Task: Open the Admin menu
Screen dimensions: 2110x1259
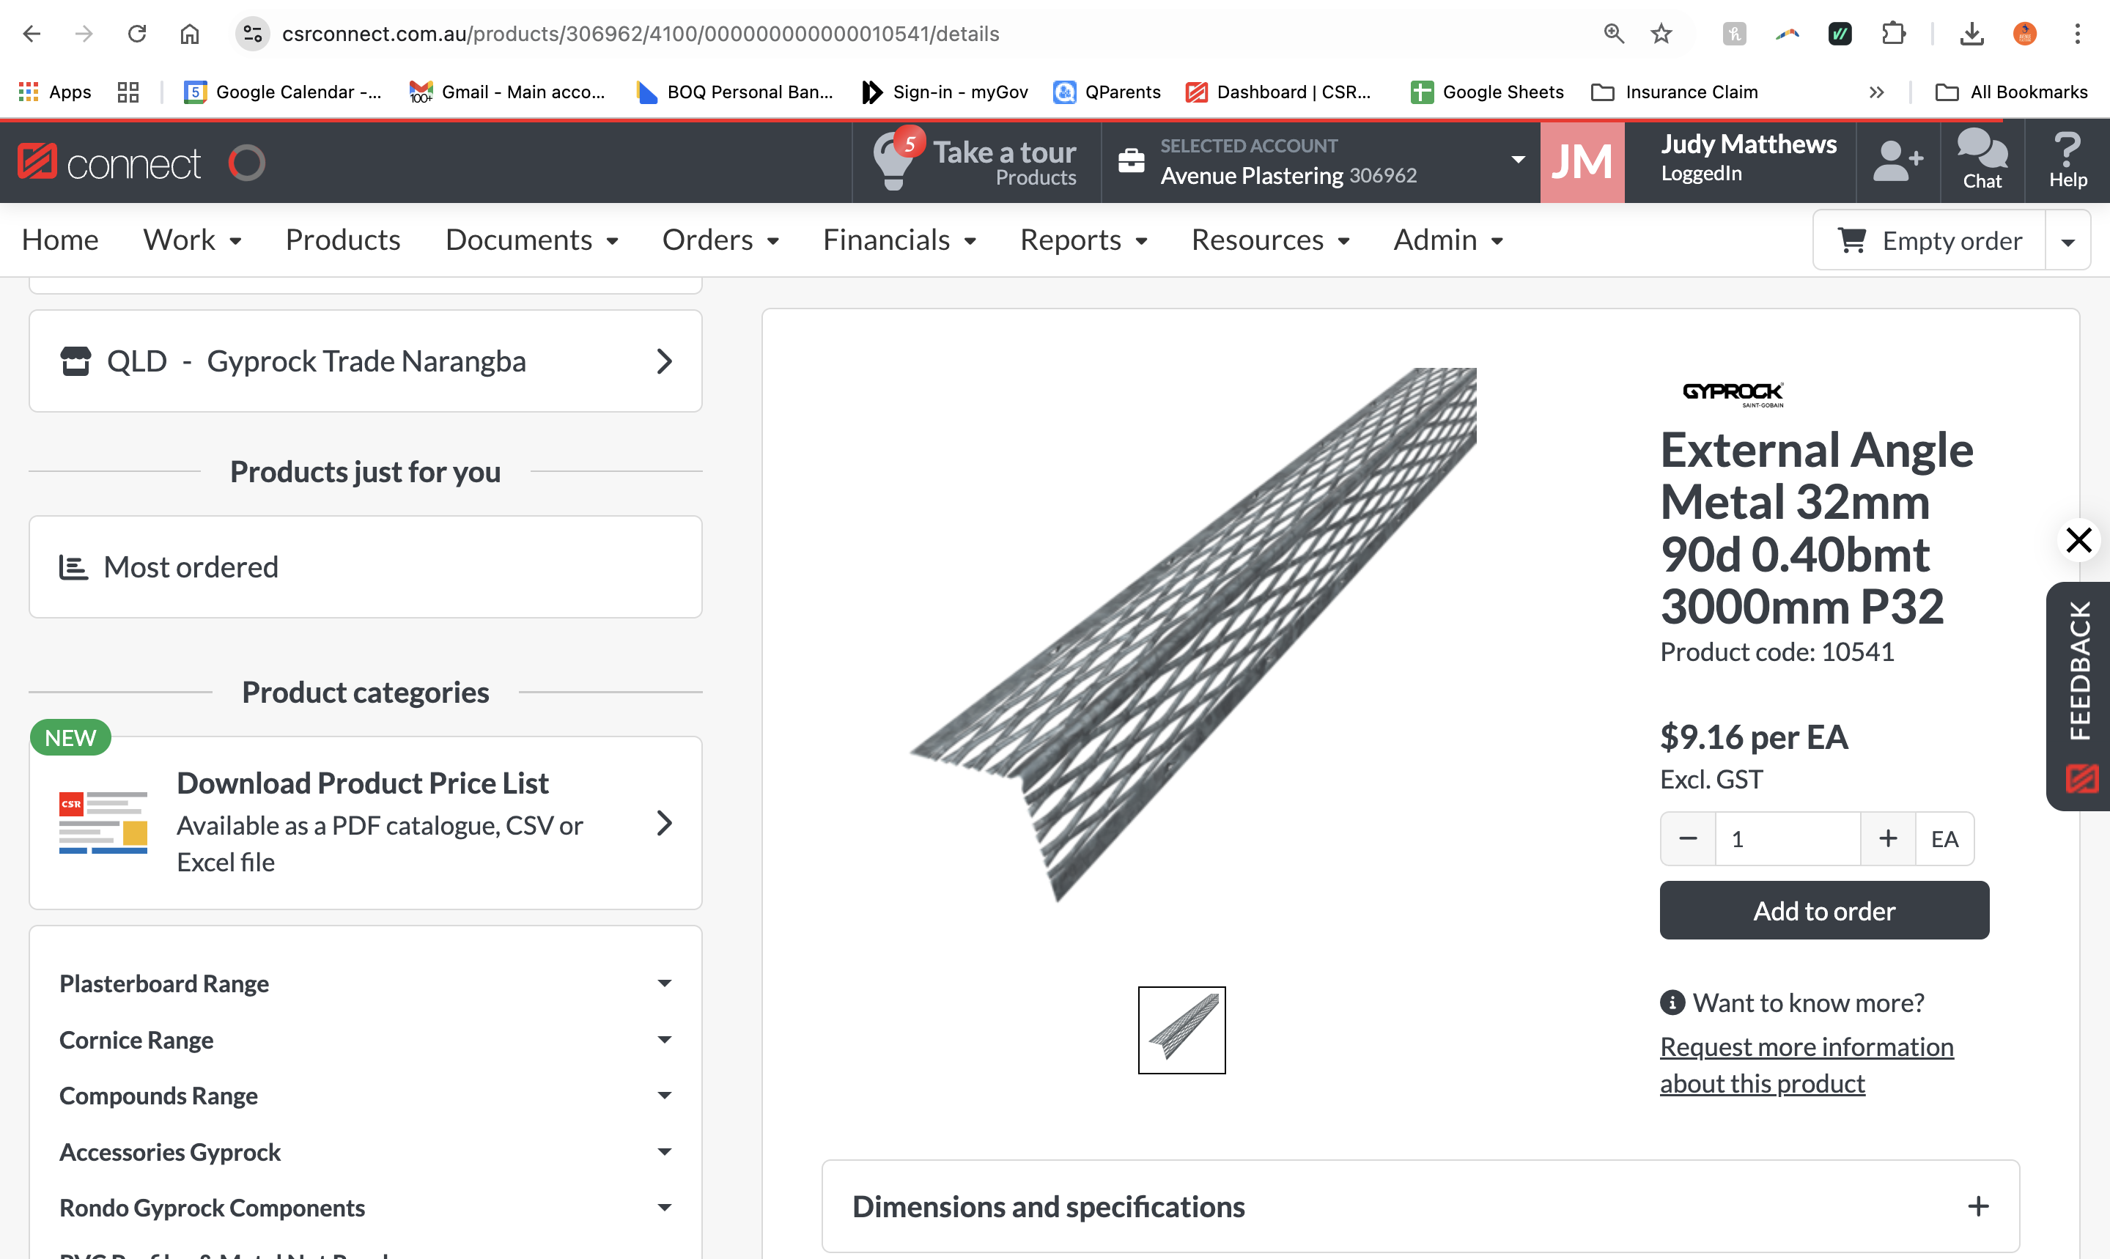Action: click(x=1449, y=240)
